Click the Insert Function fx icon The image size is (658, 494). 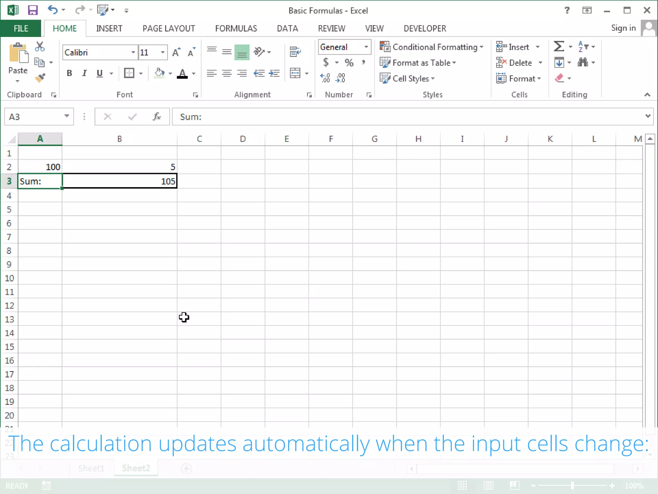click(x=157, y=117)
